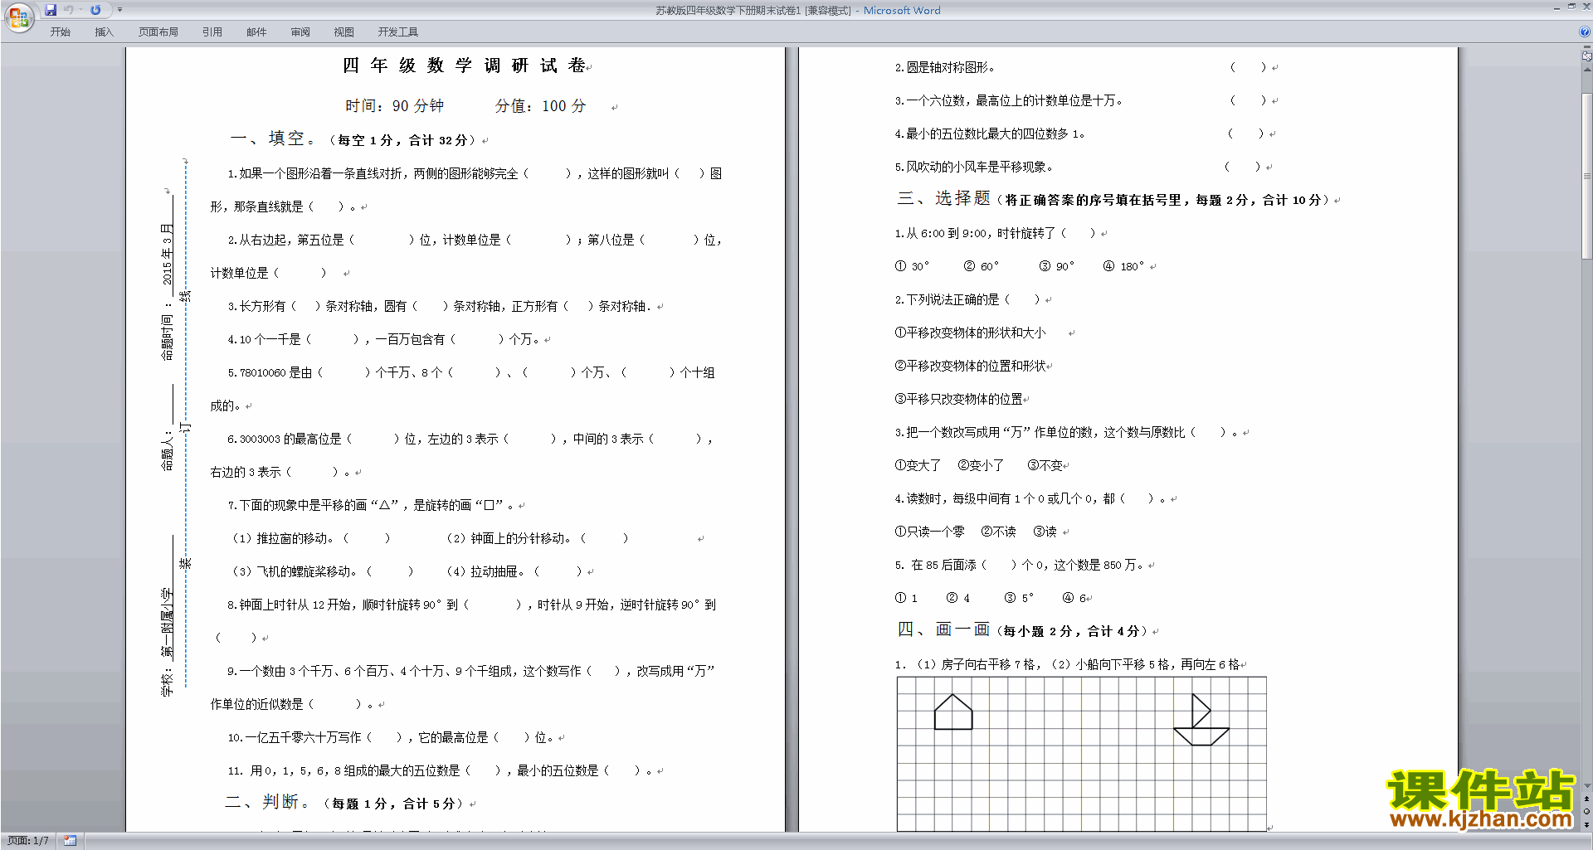Click the option ①变大了

(918, 465)
